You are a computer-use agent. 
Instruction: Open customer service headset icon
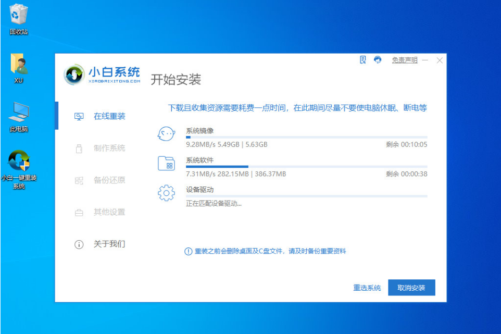click(x=378, y=60)
